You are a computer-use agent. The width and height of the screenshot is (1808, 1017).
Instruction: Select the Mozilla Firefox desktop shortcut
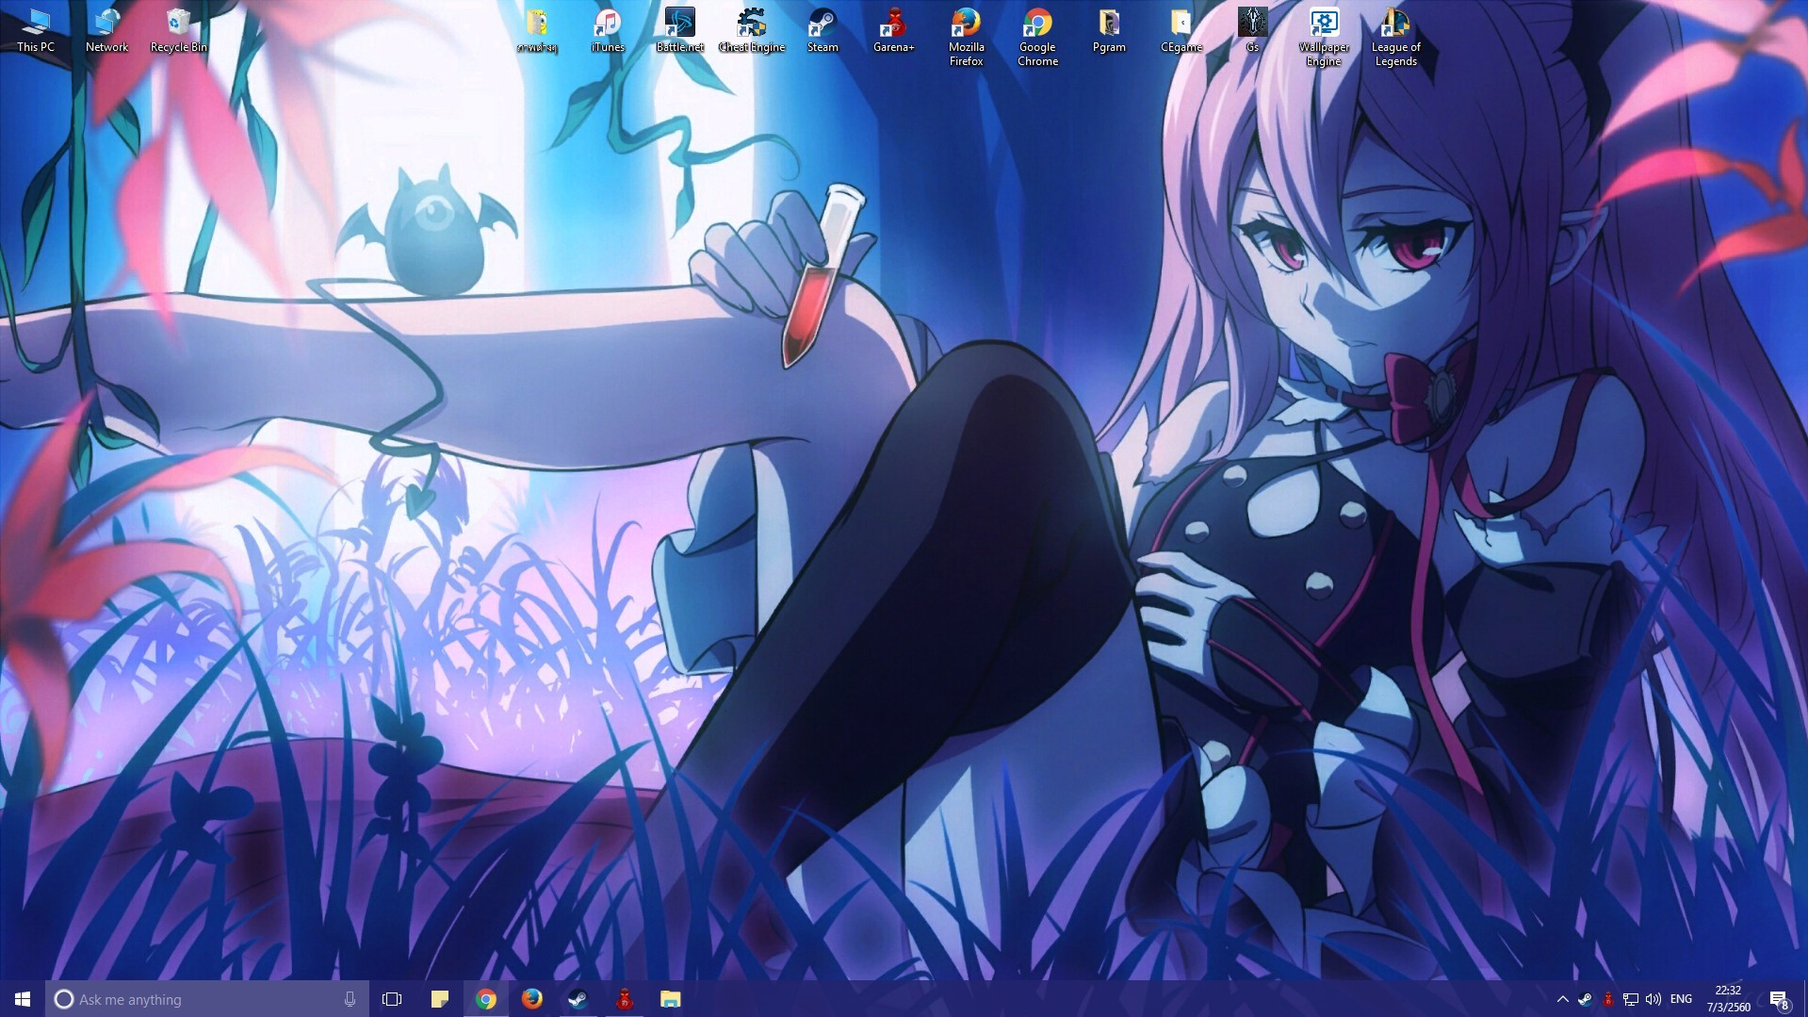click(x=966, y=38)
